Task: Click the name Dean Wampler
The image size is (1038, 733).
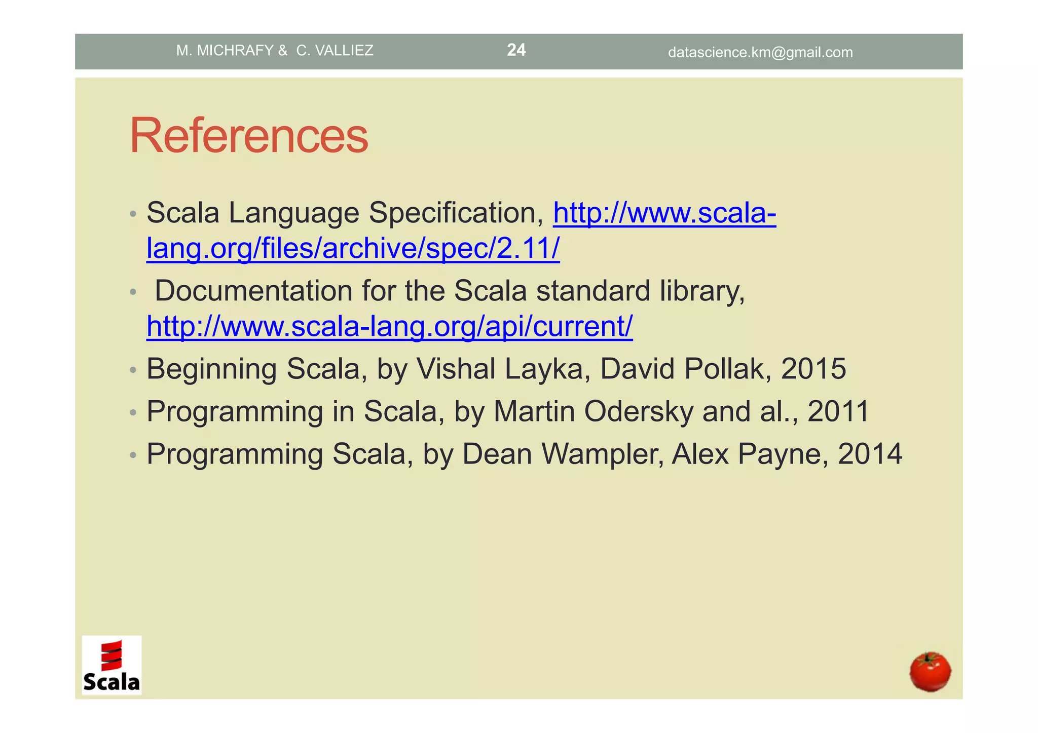Action: pos(563,454)
